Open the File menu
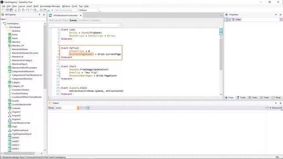Screen dimensions: 283x159 (x=4, y=6)
